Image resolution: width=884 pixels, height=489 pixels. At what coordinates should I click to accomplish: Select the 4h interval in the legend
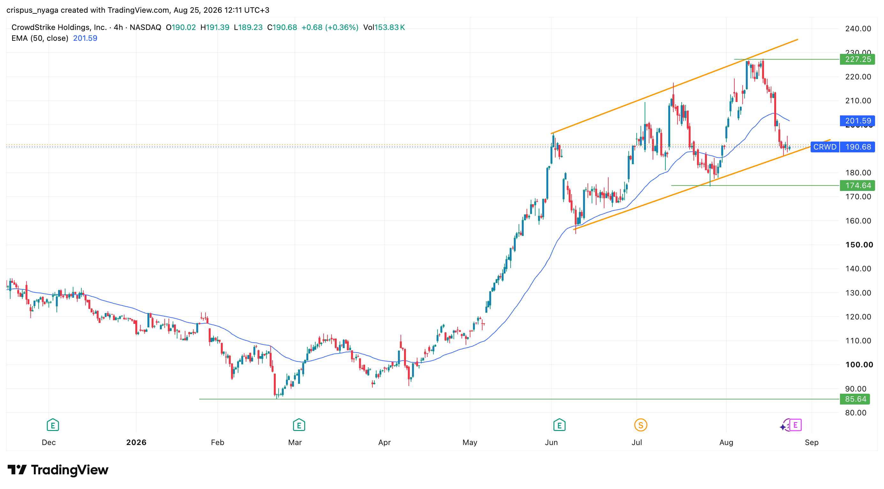118,27
